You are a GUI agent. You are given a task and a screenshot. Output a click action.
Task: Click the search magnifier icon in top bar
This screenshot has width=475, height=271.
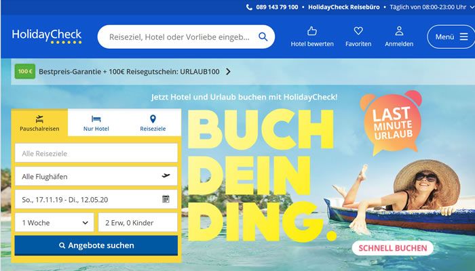click(263, 37)
